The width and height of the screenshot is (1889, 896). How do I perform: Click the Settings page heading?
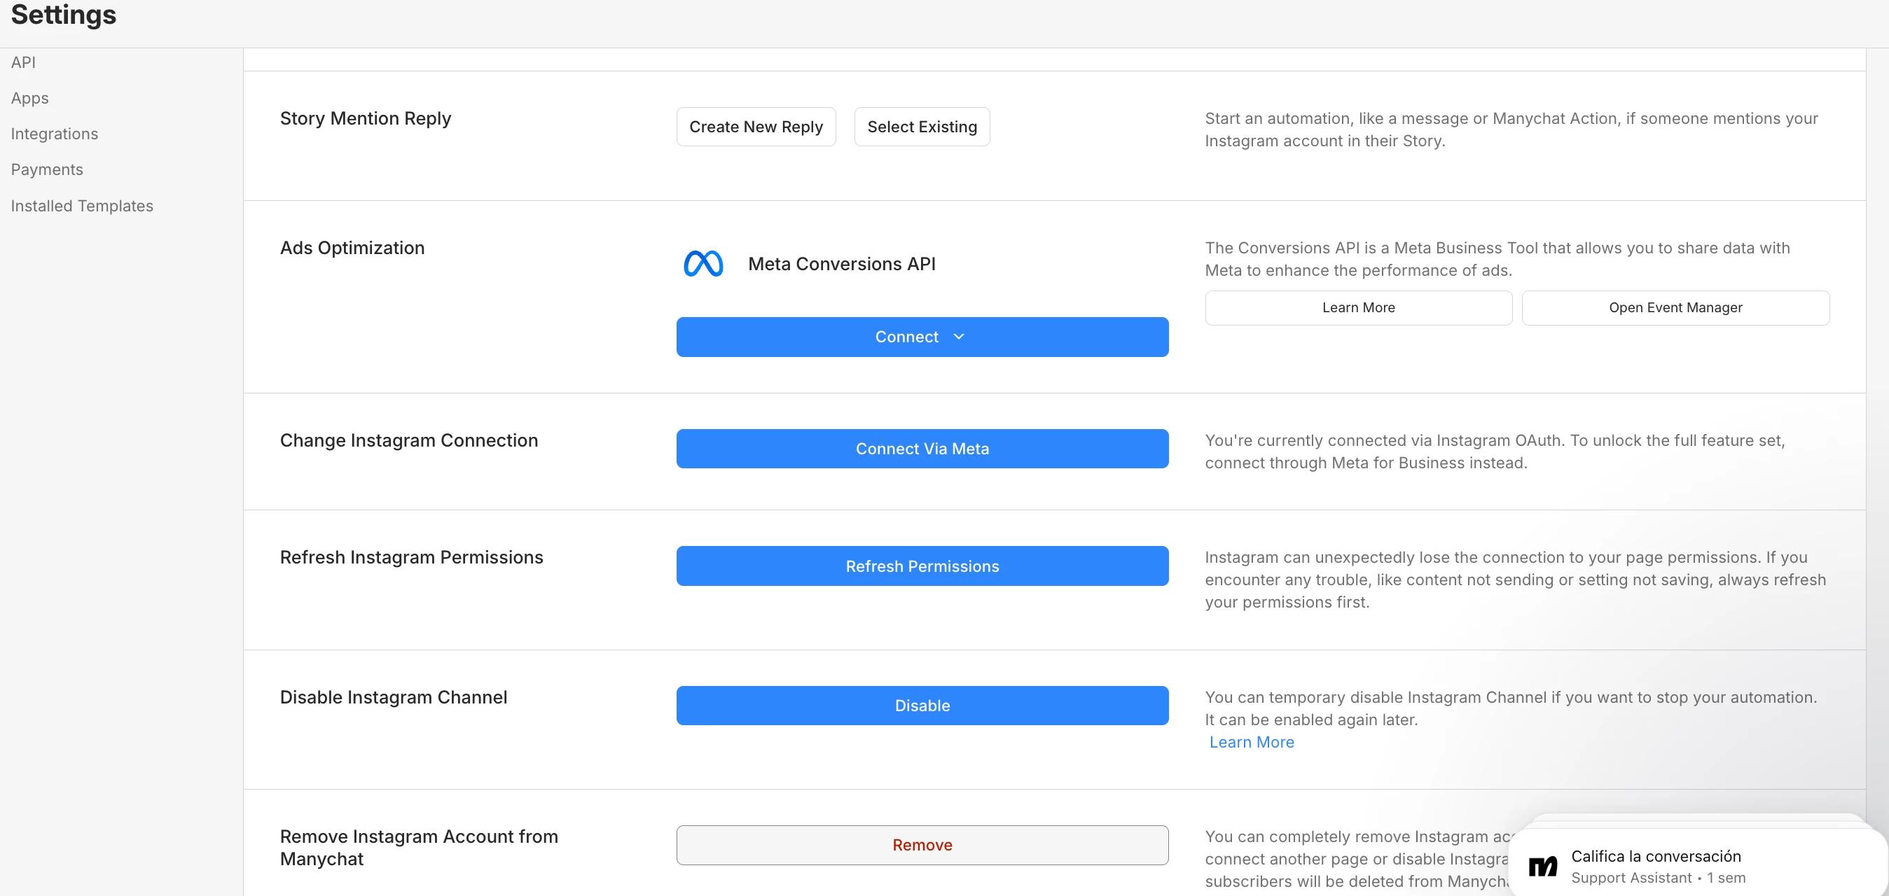(64, 15)
